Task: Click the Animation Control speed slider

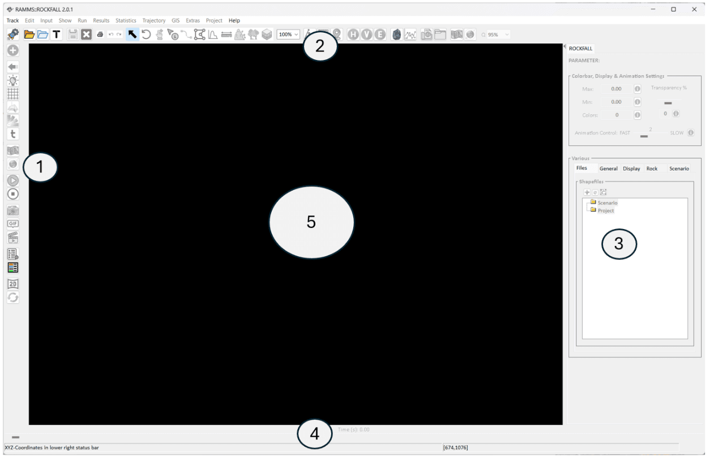Action: tap(643, 136)
